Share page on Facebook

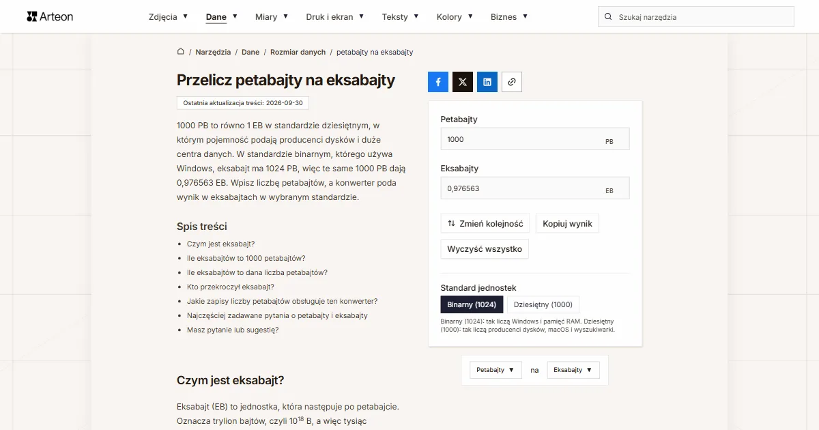pos(438,82)
